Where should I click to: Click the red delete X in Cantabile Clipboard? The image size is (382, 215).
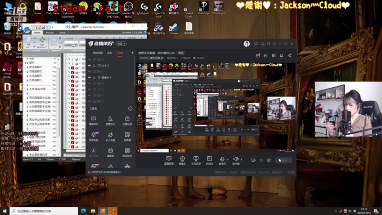pyautogui.click(x=60, y=46)
